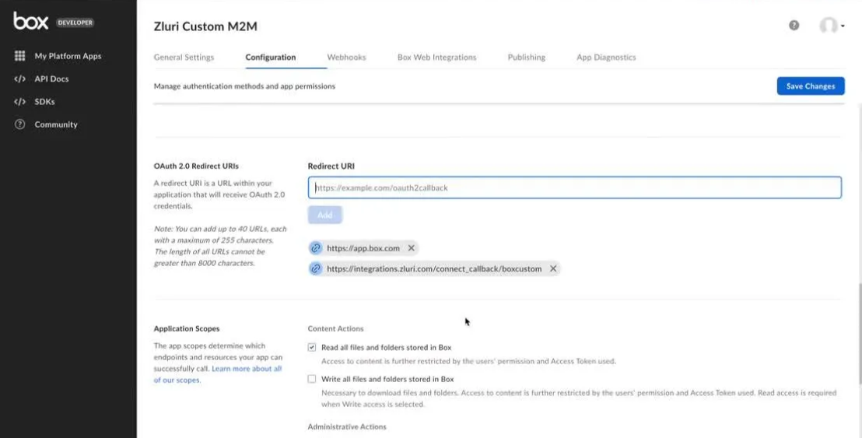Switch to General Settings tab
The height and width of the screenshot is (438, 862).
pos(184,57)
